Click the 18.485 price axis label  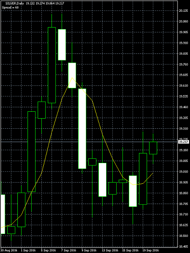pos(184,247)
